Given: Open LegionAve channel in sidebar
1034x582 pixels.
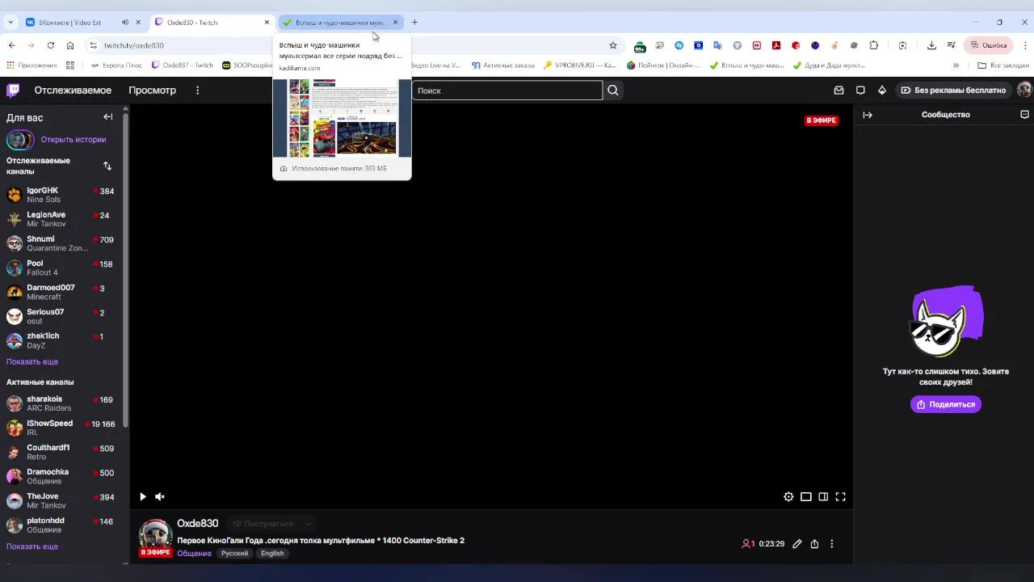Looking at the screenshot, I should pyautogui.click(x=61, y=219).
